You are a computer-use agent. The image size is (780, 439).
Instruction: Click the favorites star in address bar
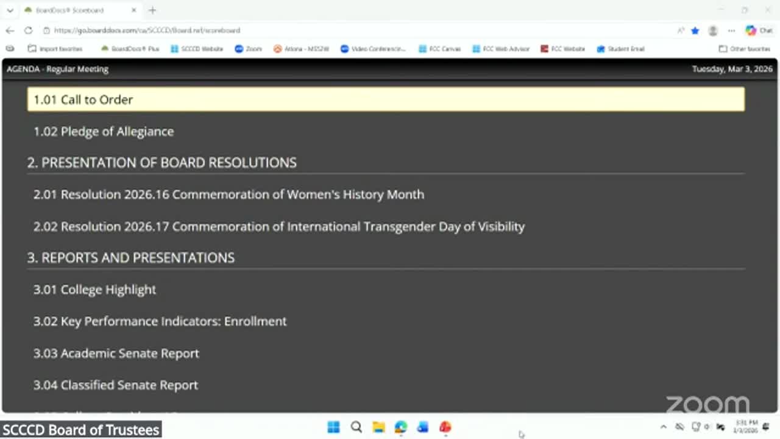click(x=695, y=30)
